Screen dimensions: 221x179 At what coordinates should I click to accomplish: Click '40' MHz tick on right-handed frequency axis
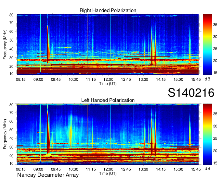click(11, 49)
